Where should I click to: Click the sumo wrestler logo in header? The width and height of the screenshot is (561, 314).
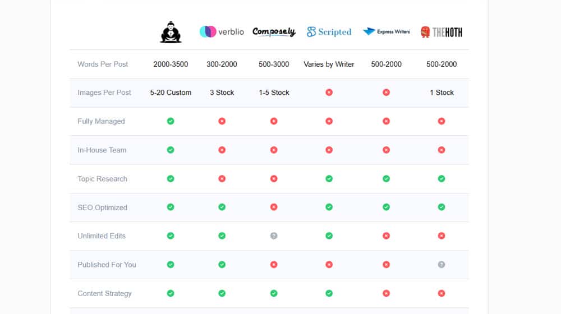171,32
